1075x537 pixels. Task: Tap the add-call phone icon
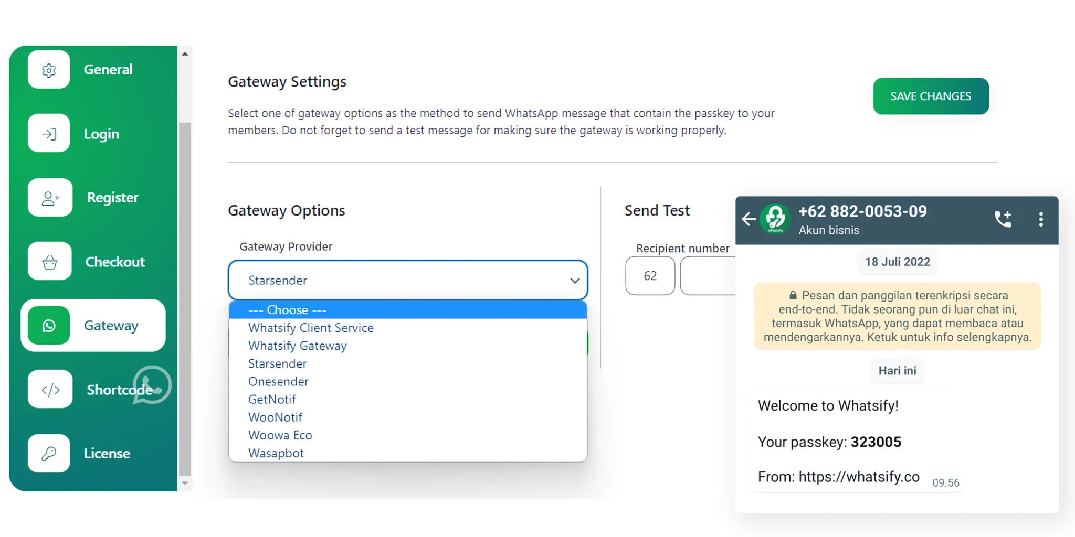1003,219
